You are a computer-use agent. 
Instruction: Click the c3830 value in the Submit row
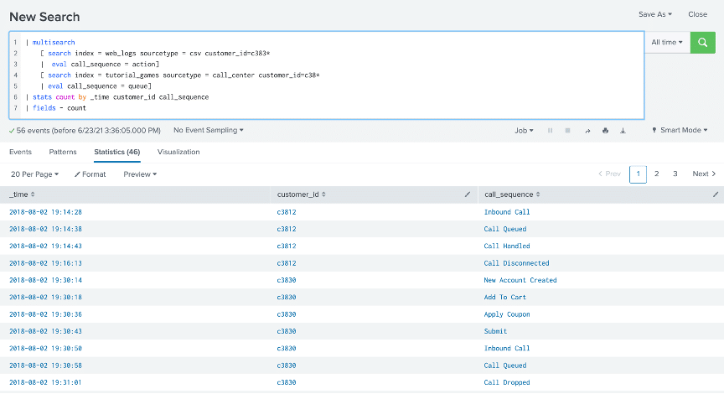tap(287, 331)
